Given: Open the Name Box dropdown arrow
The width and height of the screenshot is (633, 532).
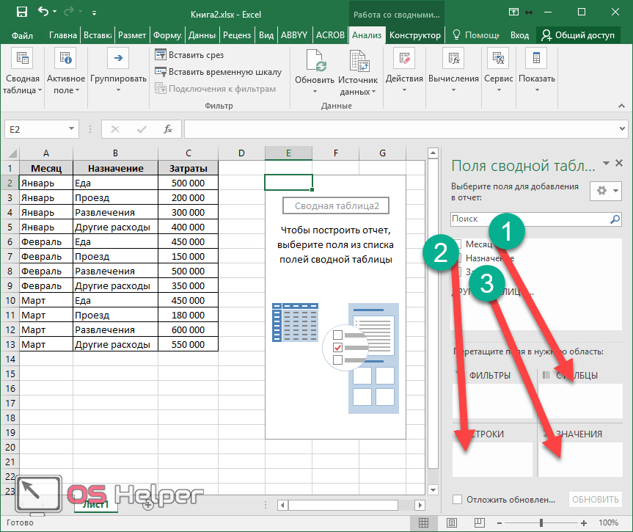Looking at the screenshot, I should coord(72,129).
